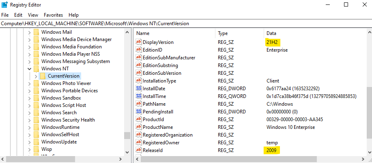This screenshot has height=163, width=372.
Task: Click values pane horizontal scroll right arrow
Action: point(363,159)
